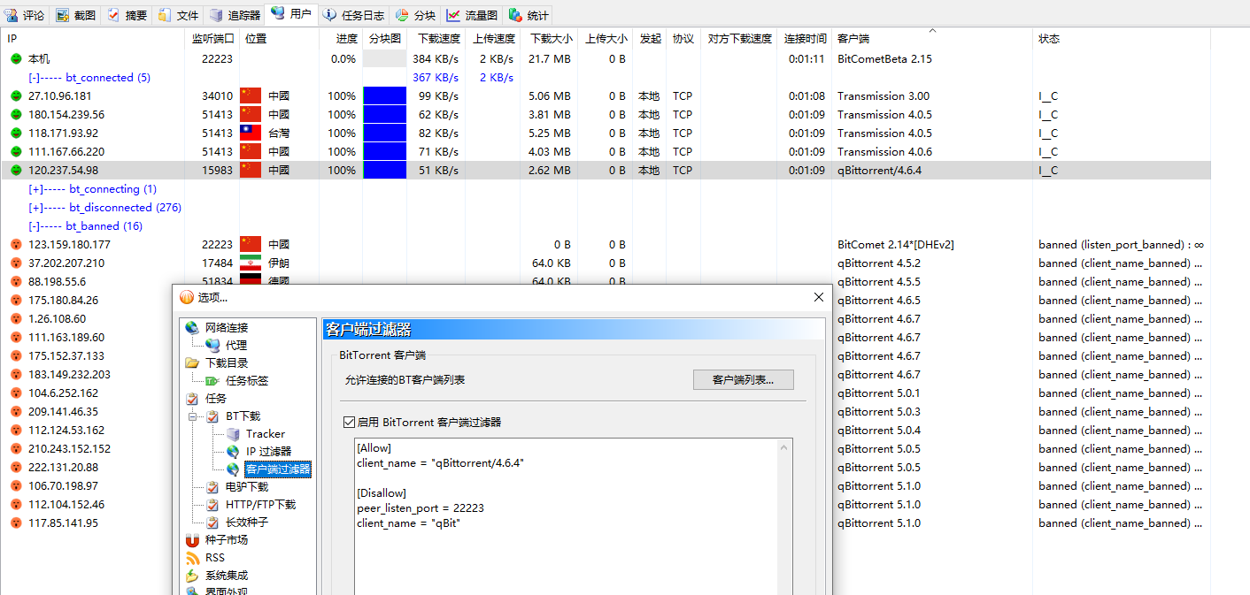Sort peers by the 客户端 column header

932,39
